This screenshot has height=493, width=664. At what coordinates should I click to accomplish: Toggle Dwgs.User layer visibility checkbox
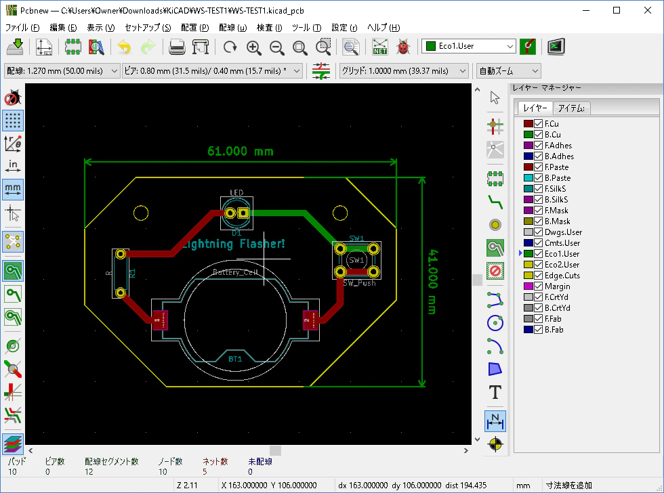pos(538,232)
